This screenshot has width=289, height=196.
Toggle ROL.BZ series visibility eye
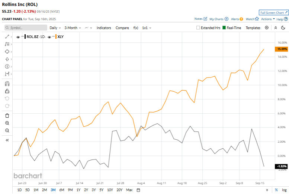[x=18, y=37]
